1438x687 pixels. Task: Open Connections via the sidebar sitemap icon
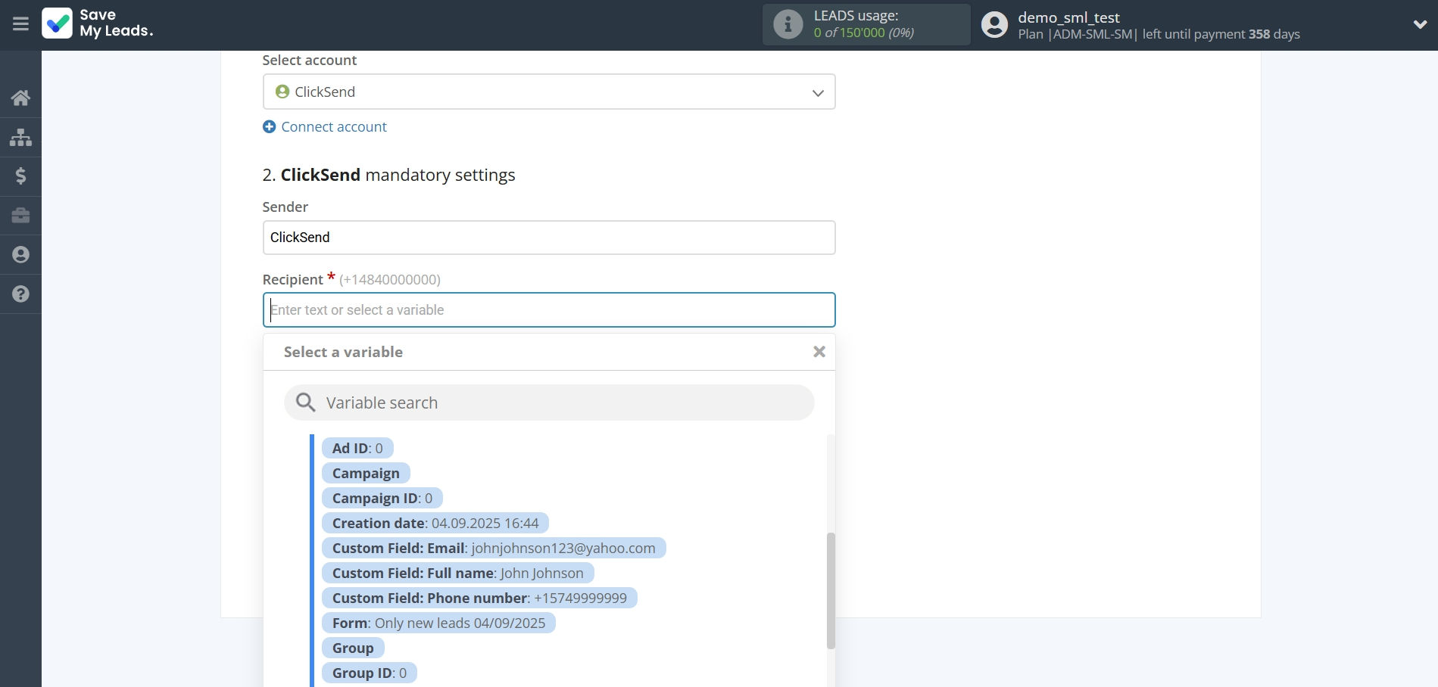[20, 137]
